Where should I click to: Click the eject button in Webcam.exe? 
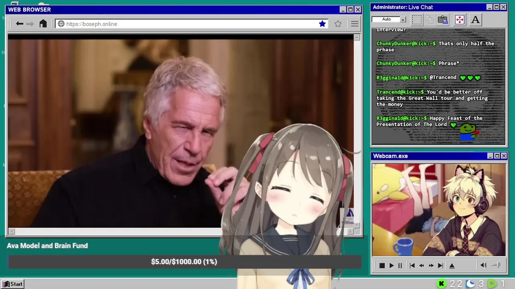(x=452, y=265)
